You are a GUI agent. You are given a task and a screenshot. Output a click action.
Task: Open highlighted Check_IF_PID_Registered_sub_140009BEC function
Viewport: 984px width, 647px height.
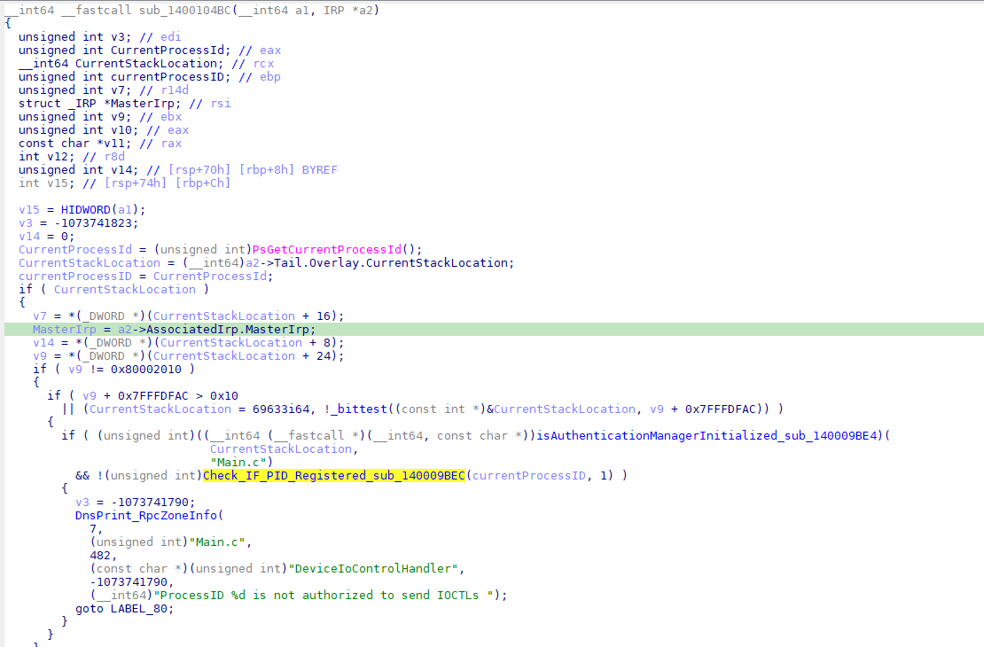(x=334, y=476)
